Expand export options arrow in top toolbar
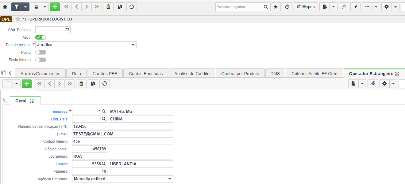This screenshot has height=184, width=405. pyautogui.click(x=334, y=7)
